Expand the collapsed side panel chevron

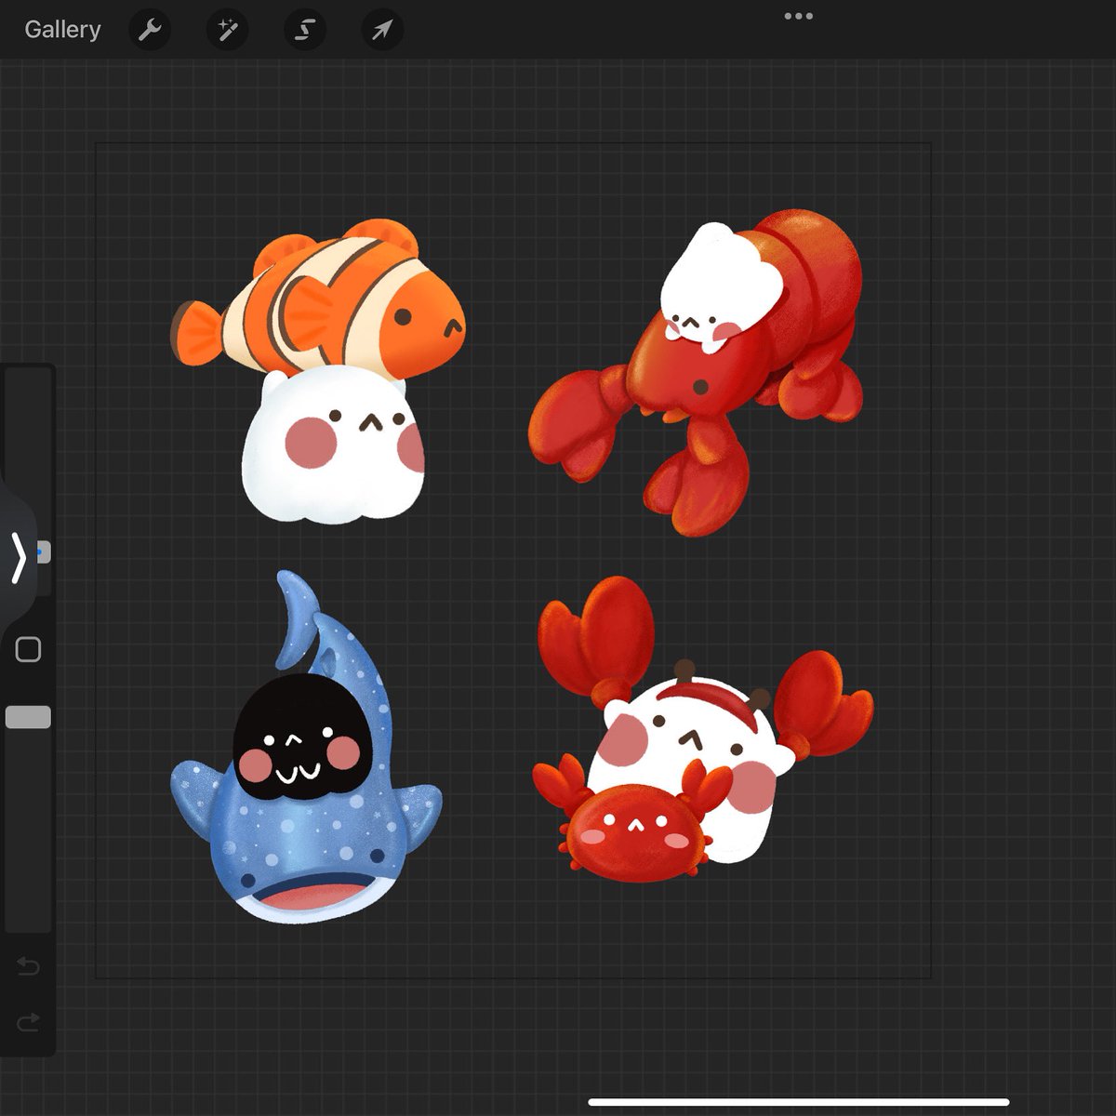pos(19,558)
